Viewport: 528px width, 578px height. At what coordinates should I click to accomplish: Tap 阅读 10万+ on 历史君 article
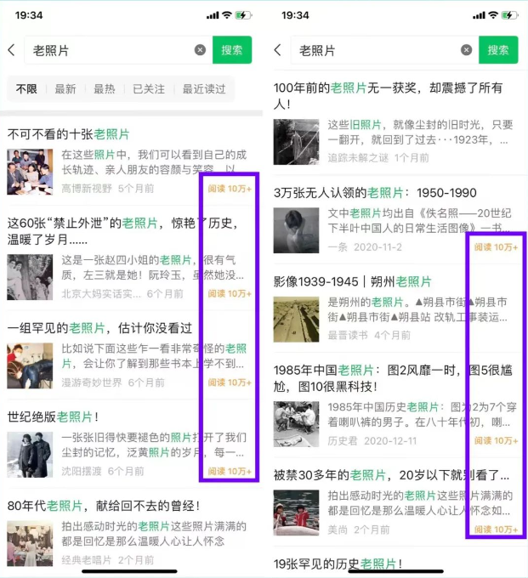(x=496, y=440)
